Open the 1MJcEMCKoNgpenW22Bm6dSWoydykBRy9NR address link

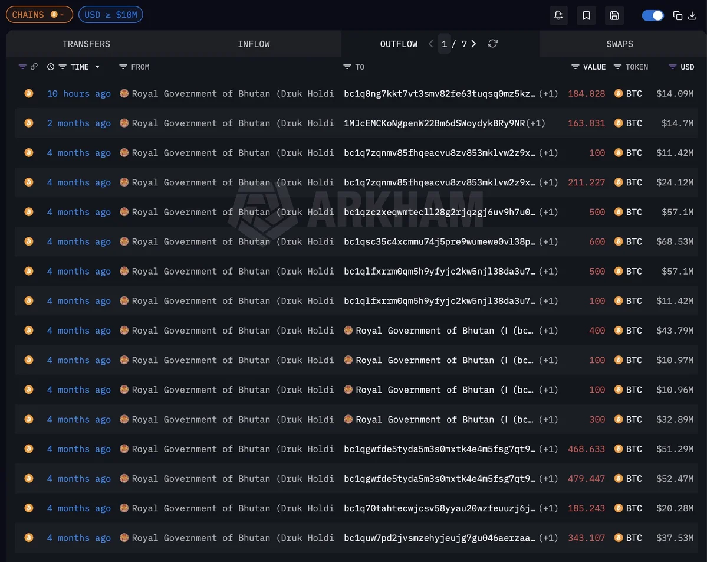point(434,123)
